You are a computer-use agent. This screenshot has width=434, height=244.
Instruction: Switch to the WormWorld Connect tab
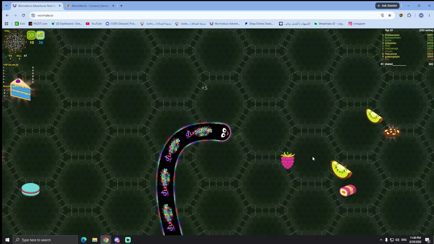point(91,6)
